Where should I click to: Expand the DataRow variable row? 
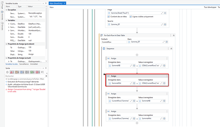pyautogui.click(x=9, y=24)
